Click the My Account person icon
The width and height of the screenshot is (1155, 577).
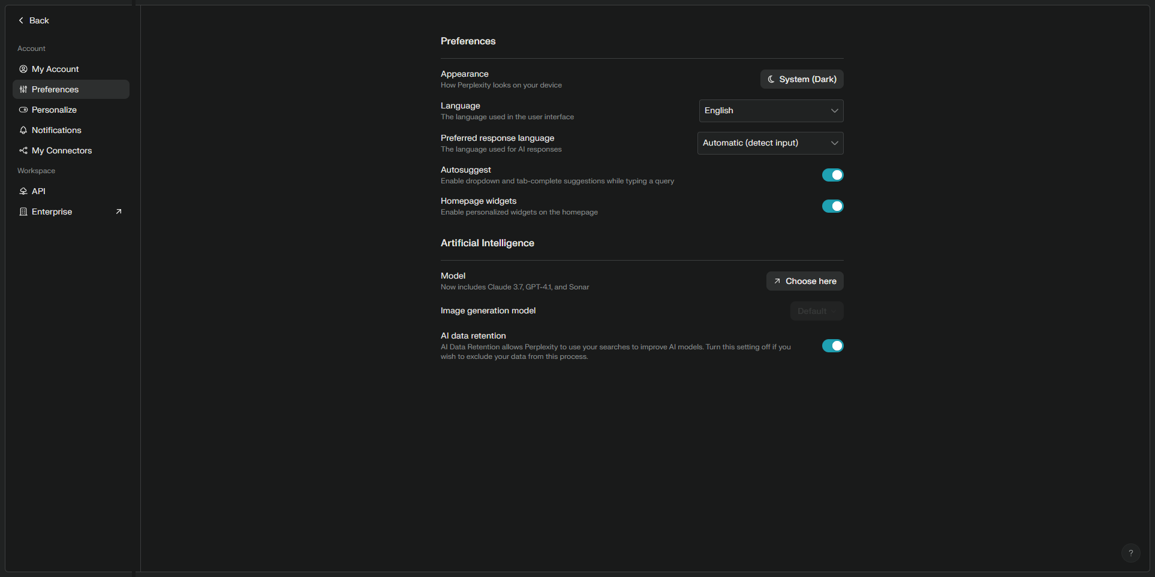[x=23, y=69]
